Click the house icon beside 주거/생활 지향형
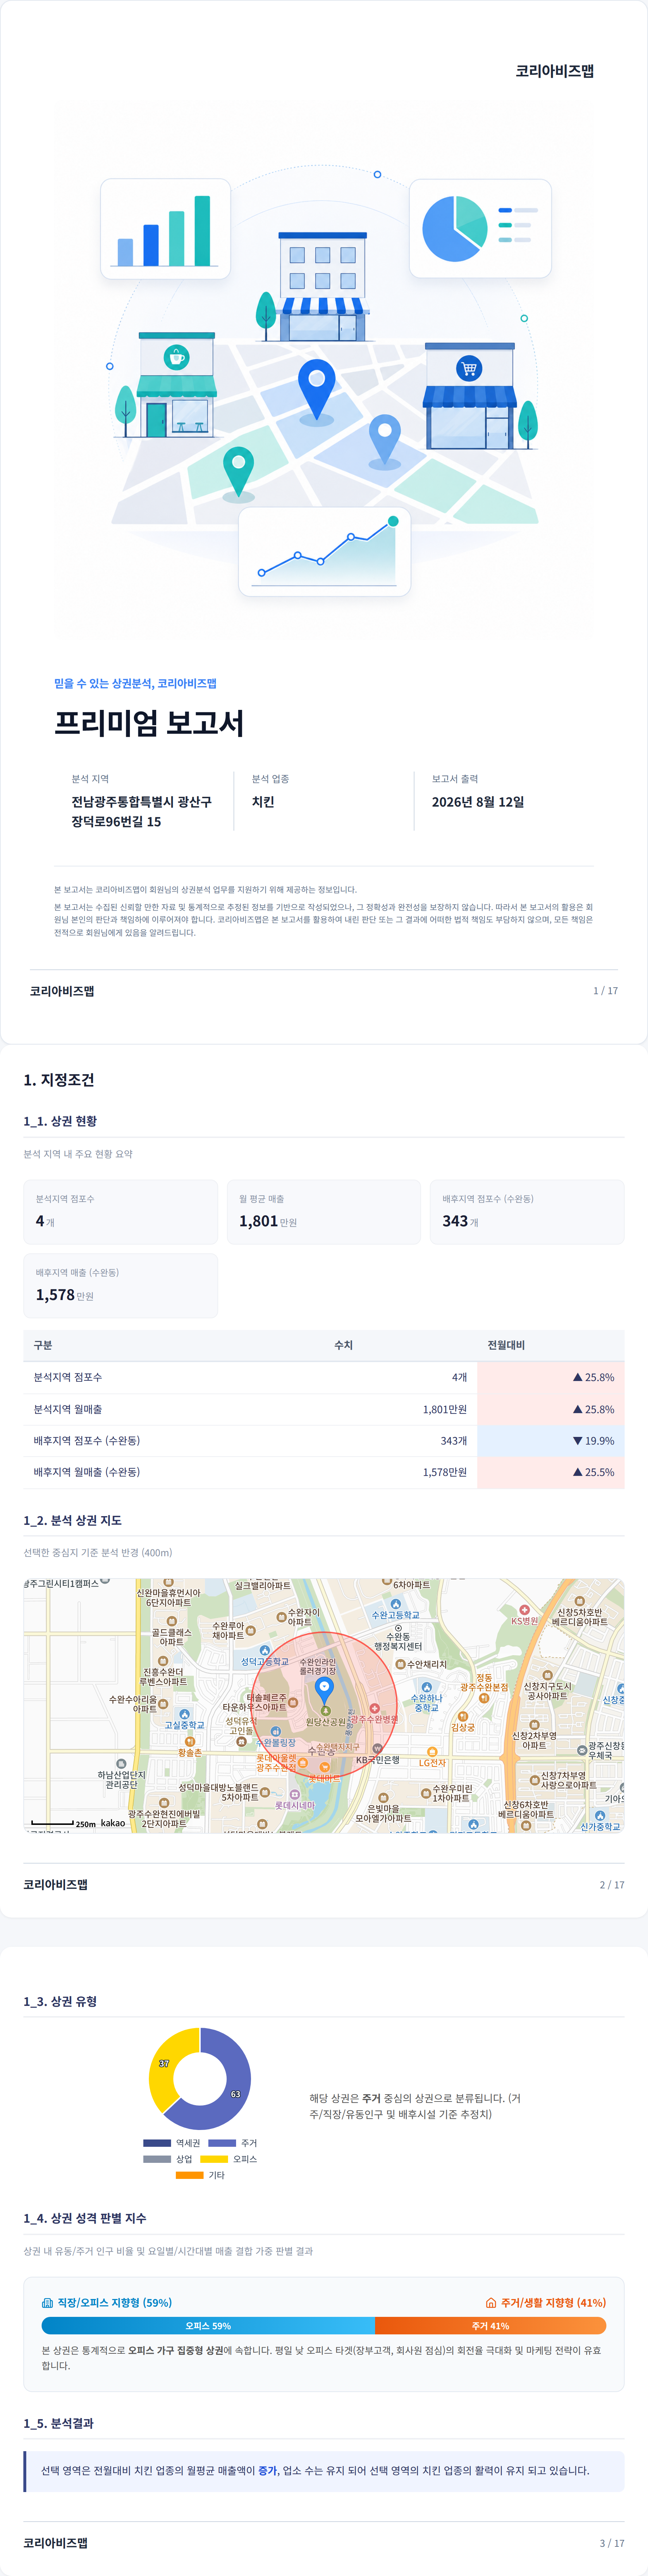The height and width of the screenshot is (2576, 648). point(491,2303)
